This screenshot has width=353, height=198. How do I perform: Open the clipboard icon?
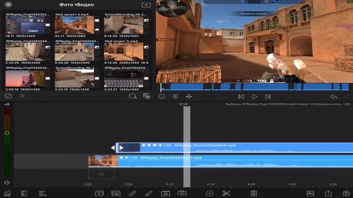click(x=182, y=193)
